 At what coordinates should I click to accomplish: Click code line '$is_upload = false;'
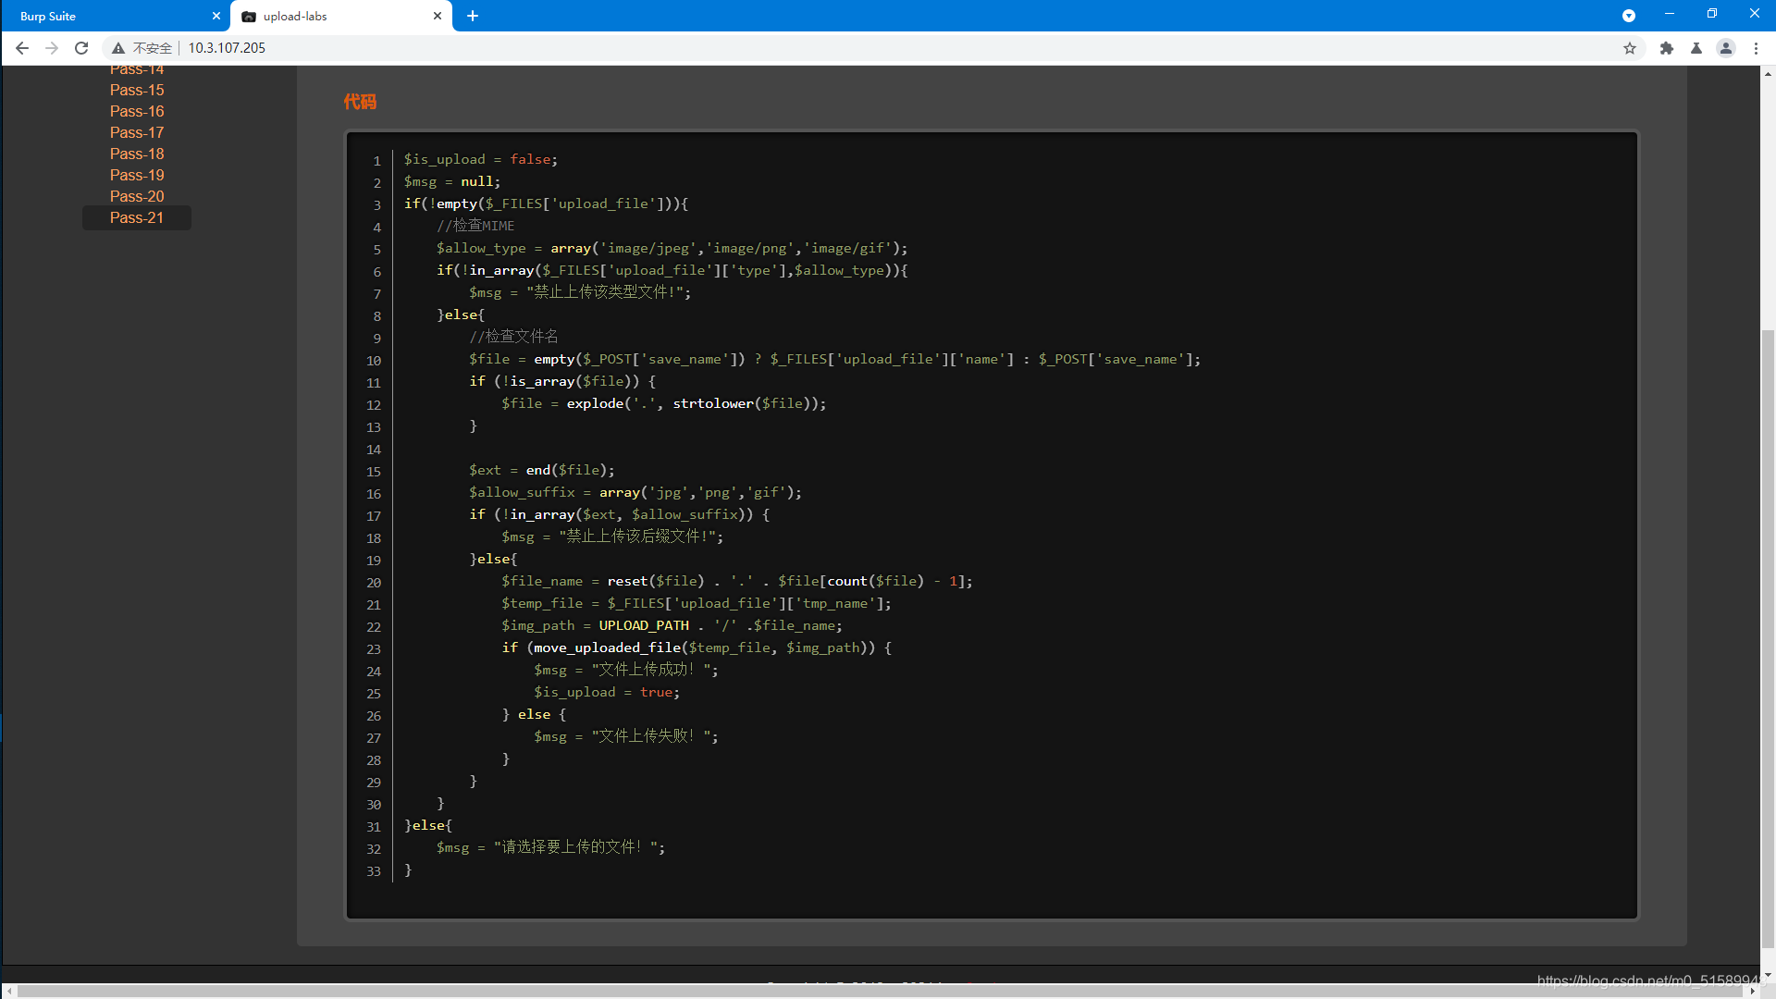pos(480,159)
